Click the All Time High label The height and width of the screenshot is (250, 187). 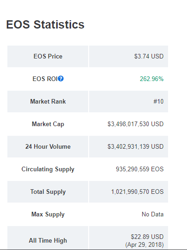point(48,240)
